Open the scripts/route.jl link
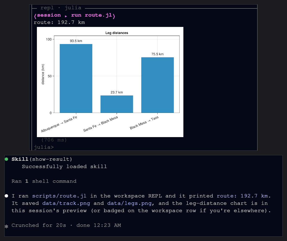 coord(59,196)
